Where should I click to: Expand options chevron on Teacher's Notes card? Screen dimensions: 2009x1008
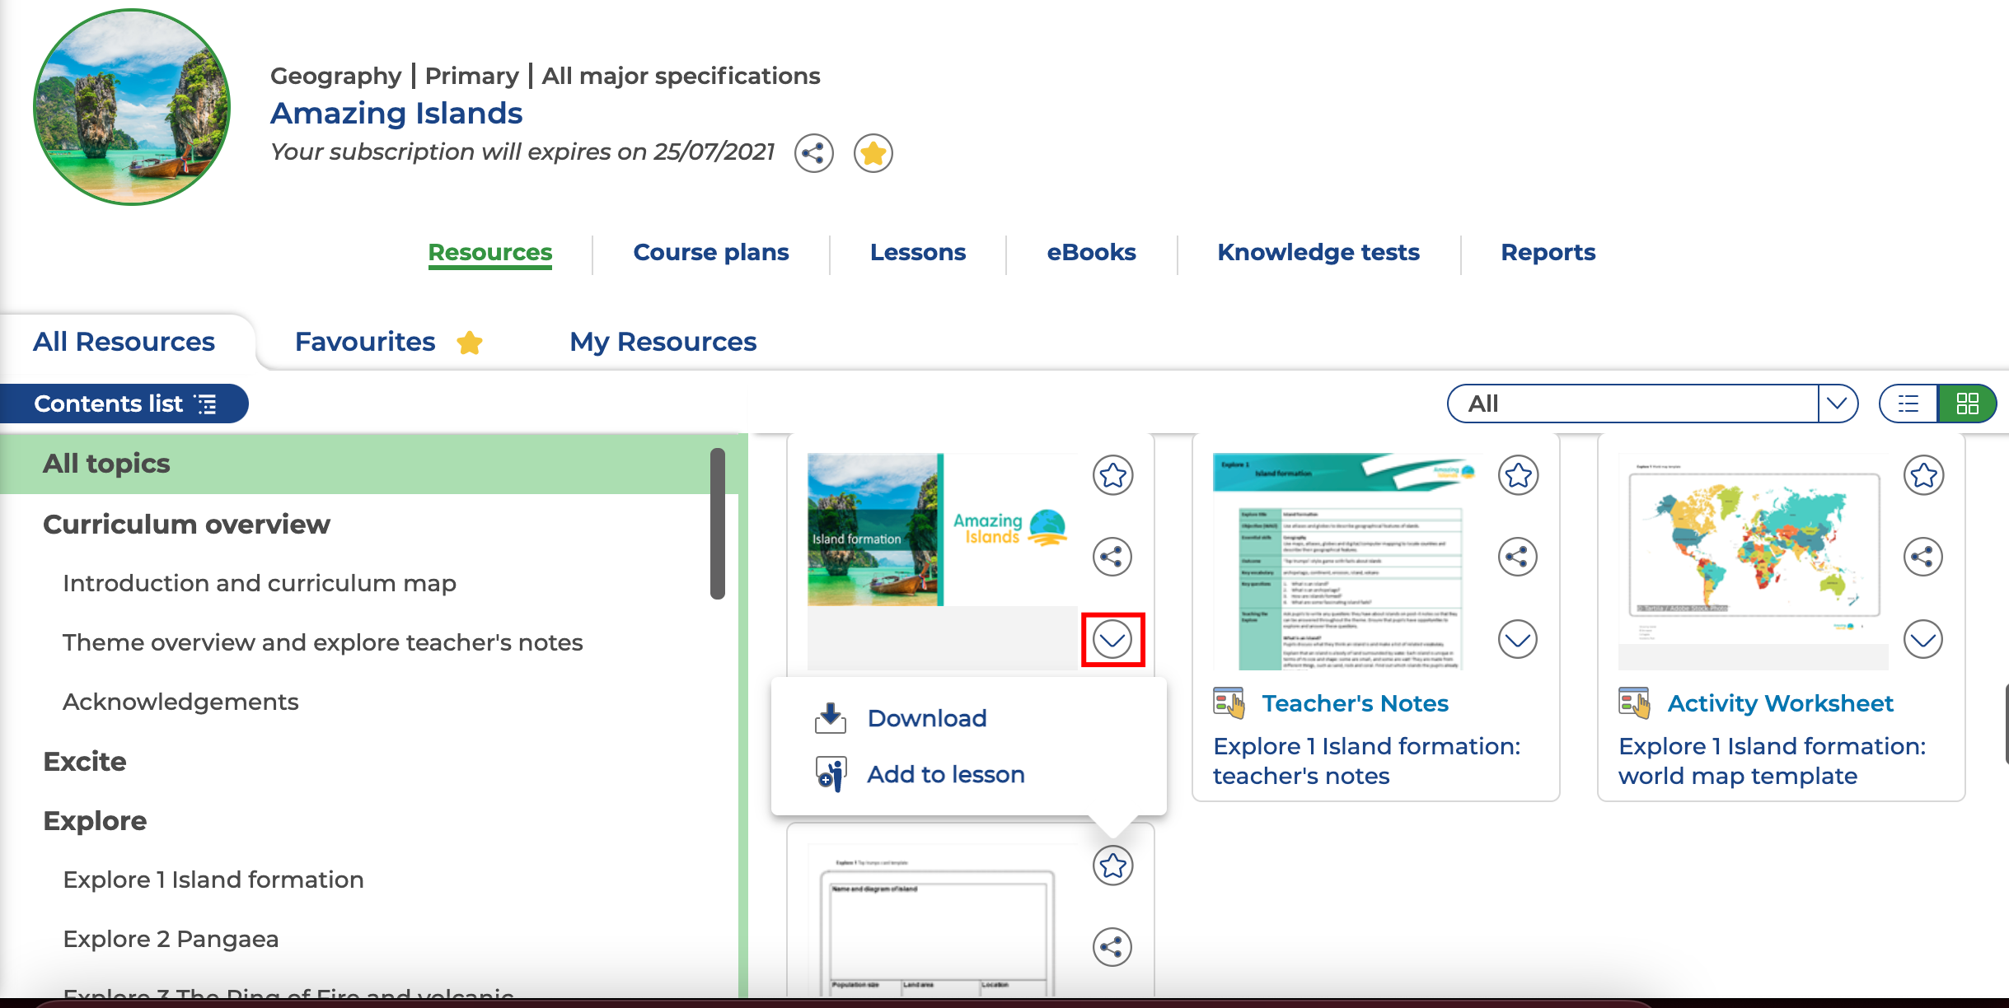[1517, 639]
